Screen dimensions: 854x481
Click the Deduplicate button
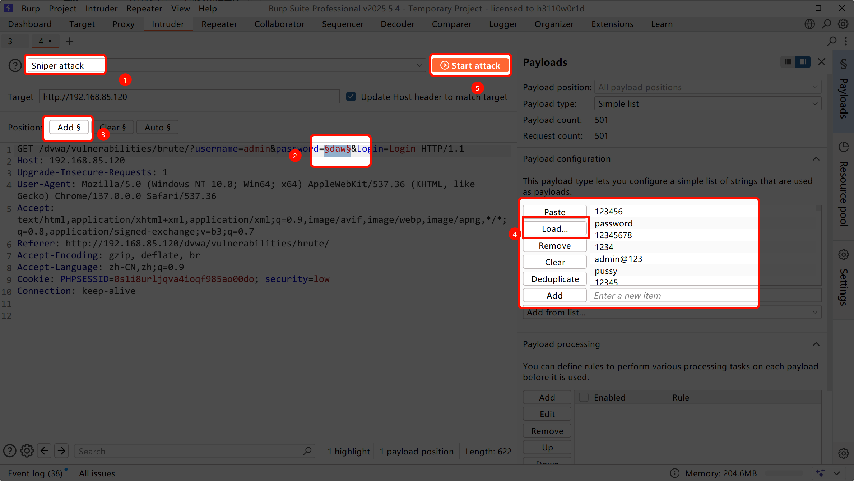[554, 279]
